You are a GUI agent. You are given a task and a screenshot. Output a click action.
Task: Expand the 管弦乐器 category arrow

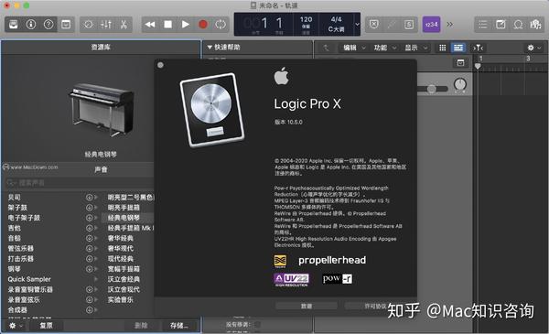[96, 249]
